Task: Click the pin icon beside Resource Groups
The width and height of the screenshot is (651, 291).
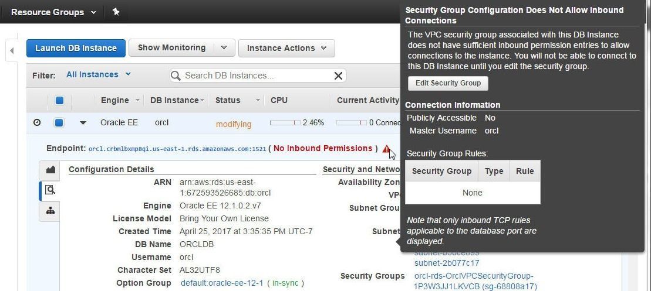Action: [116, 12]
